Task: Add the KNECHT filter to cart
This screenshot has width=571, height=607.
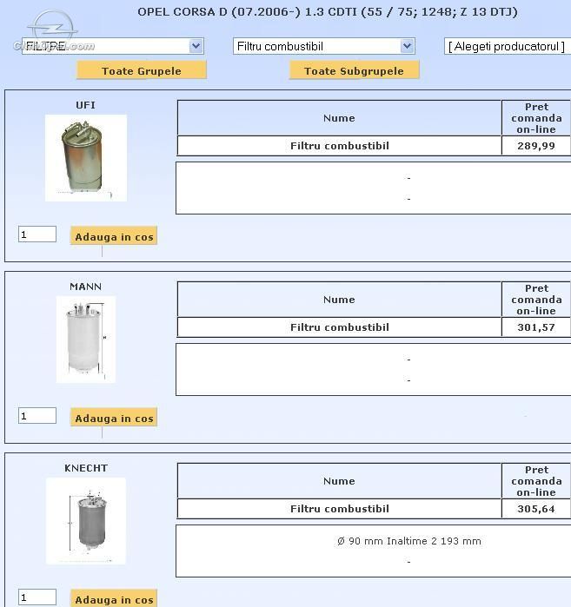Action: pos(114,598)
